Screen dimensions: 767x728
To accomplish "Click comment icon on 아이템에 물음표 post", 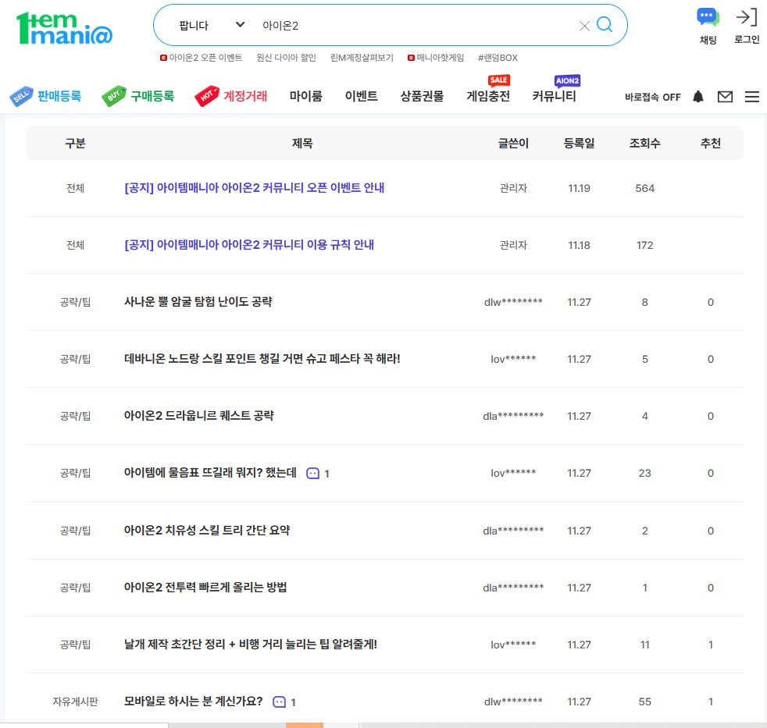I will 312,474.
